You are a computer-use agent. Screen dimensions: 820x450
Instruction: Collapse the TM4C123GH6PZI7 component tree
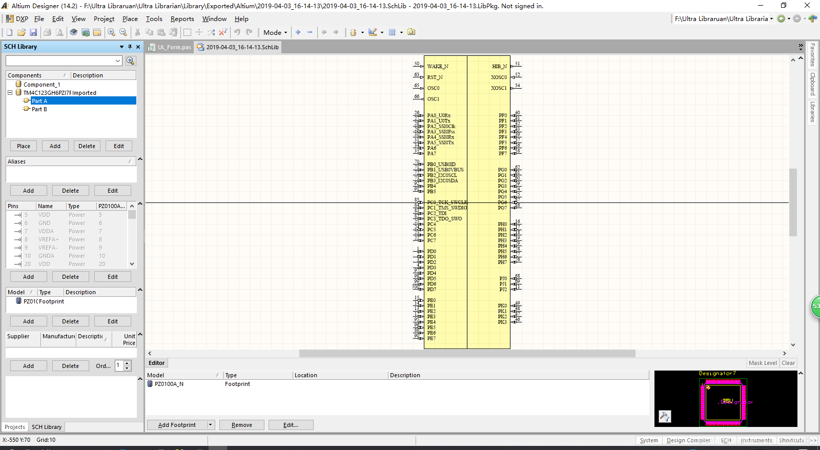[10, 93]
